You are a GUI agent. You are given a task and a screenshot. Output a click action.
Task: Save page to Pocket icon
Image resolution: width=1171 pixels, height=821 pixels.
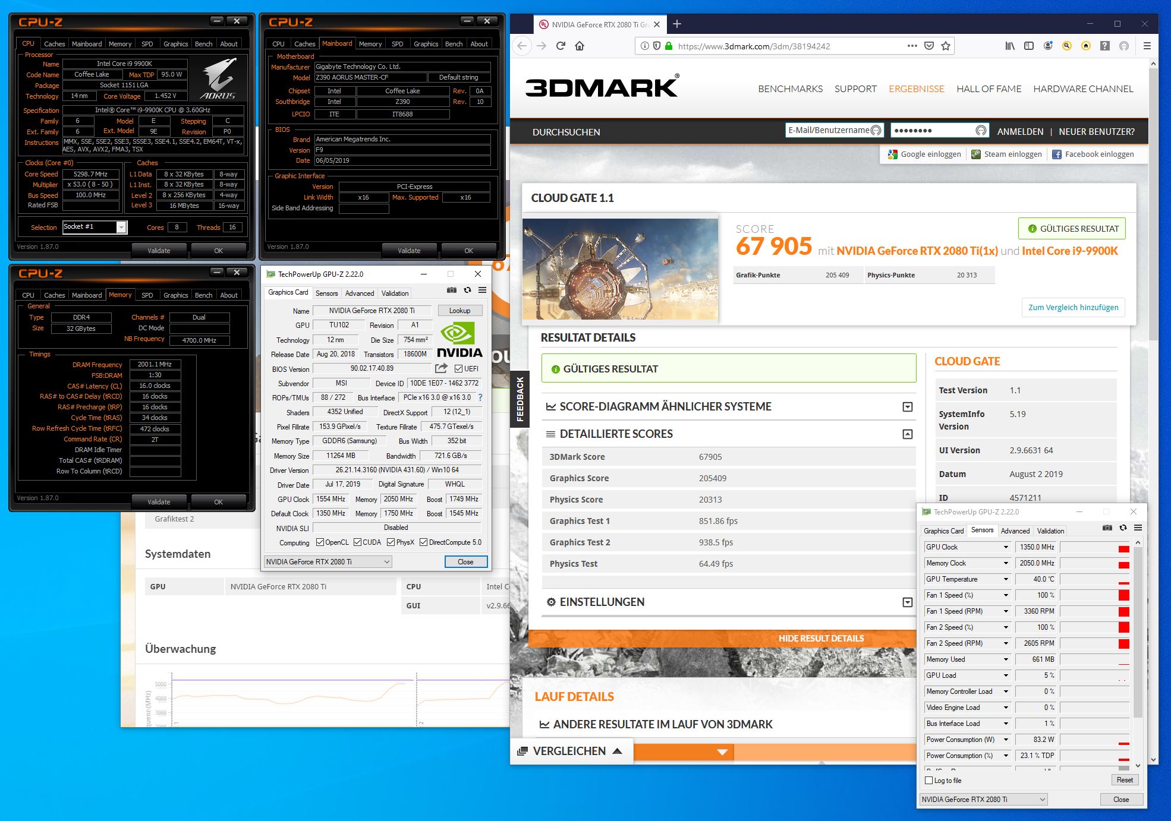(x=929, y=46)
